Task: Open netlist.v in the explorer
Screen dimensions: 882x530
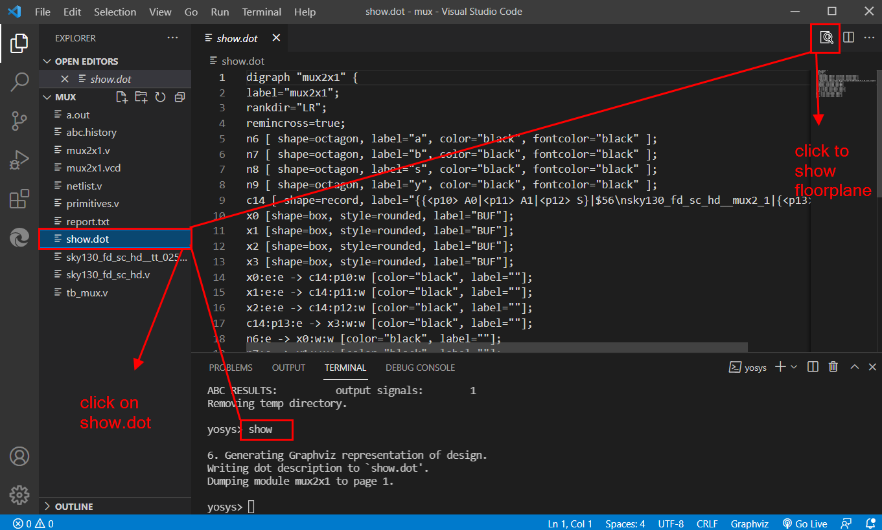Action: pyautogui.click(x=115, y=186)
